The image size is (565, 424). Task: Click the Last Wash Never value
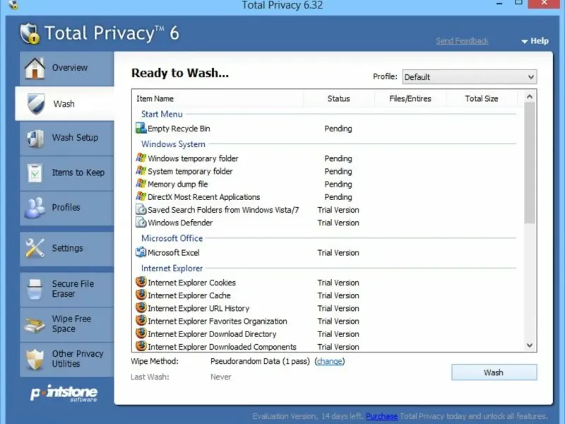click(x=220, y=377)
